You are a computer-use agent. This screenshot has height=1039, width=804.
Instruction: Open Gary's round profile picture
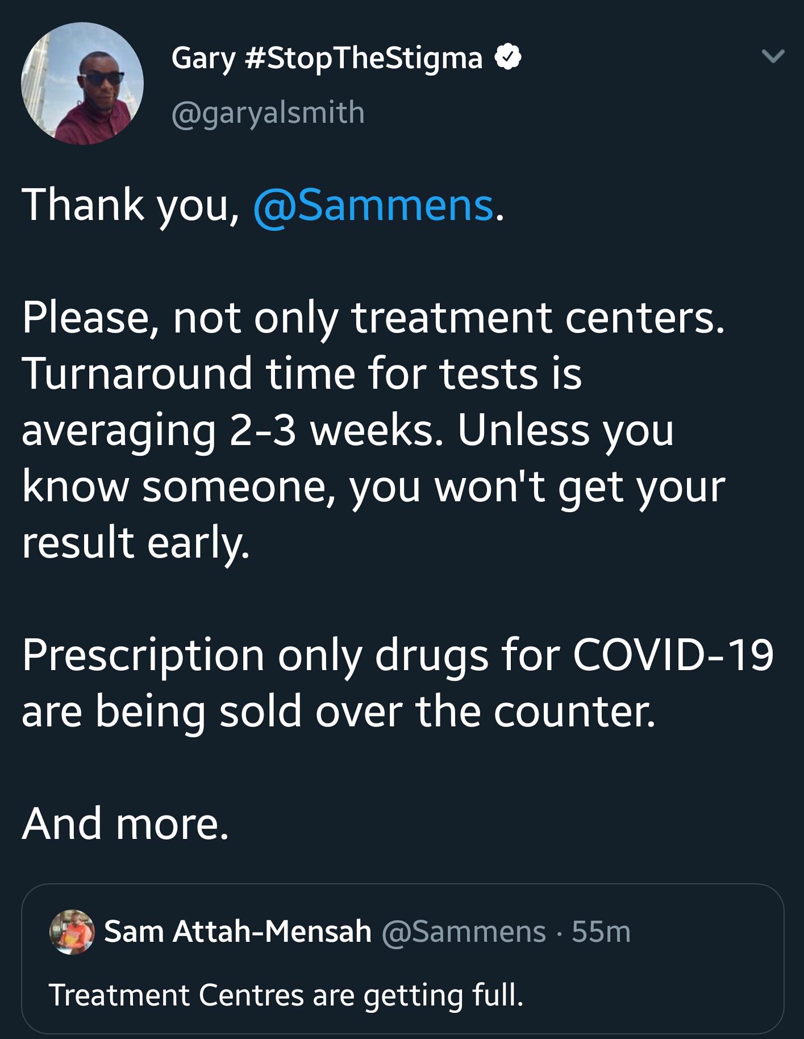[82, 84]
